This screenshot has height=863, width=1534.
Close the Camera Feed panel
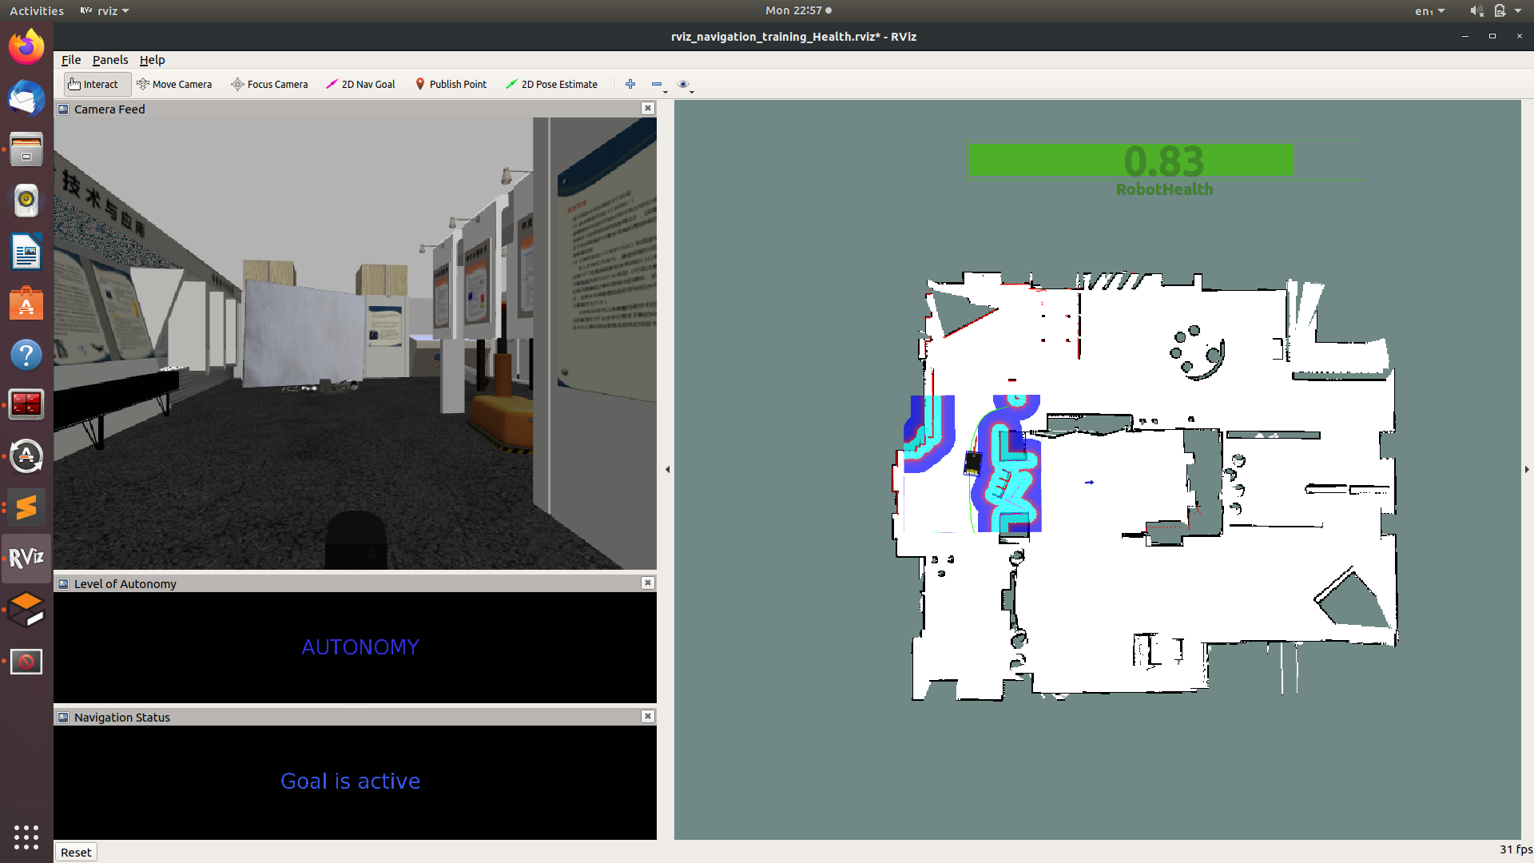click(x=648, y=108)
